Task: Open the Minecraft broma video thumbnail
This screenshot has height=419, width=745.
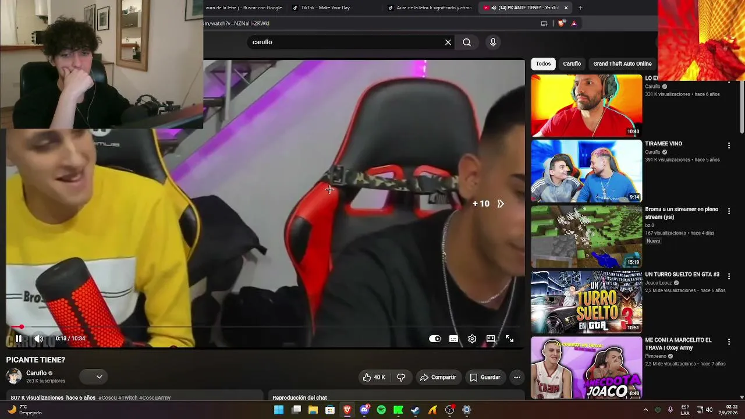Action: (x=586, y=236)
